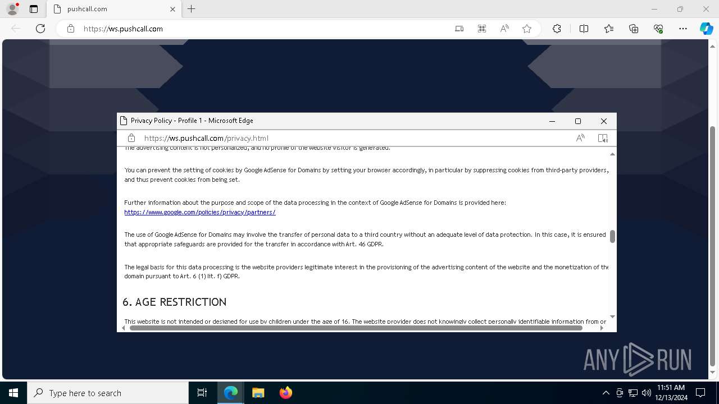The image size is (719, 404).
Task: Open Browser essentials heart icon
Action: pos(658,29)
